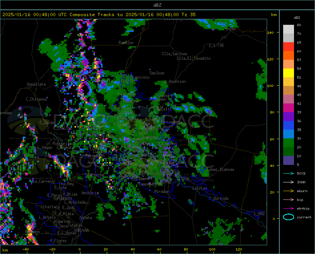Viewport: 315px width, 254px height.
Task: Select the bright yellow 51–54 dBZ swatch
Action: (x=288, y=73)
